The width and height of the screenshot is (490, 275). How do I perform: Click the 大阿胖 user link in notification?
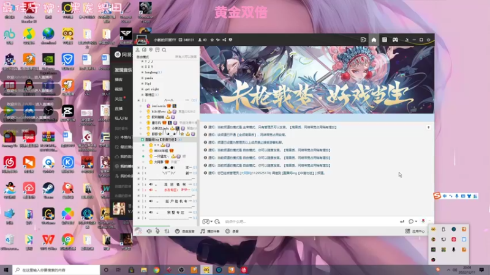(246, 173)
